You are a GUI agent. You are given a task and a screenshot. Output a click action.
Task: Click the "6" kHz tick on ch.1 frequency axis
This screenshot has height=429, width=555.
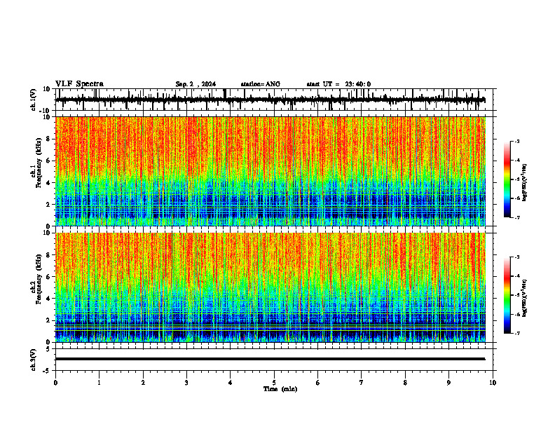click(48, 161)
